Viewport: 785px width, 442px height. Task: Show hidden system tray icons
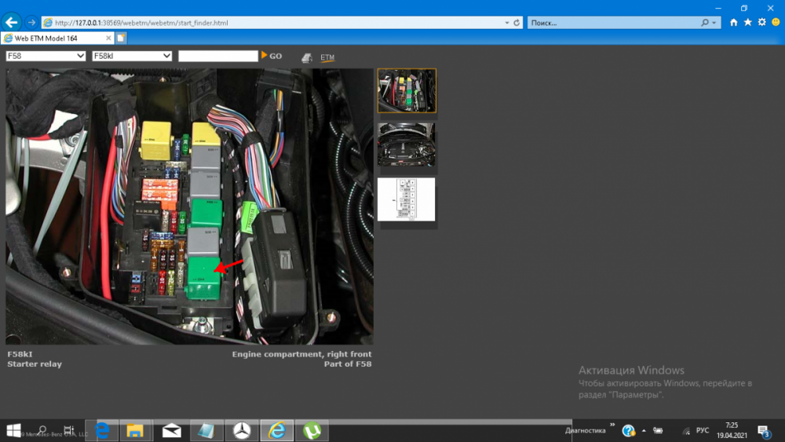tap(644, 430)
